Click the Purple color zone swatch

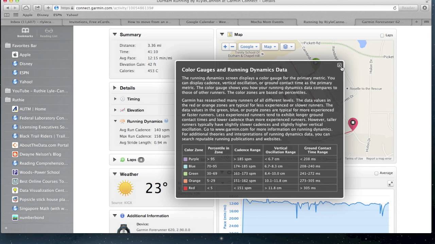[185, 159]
